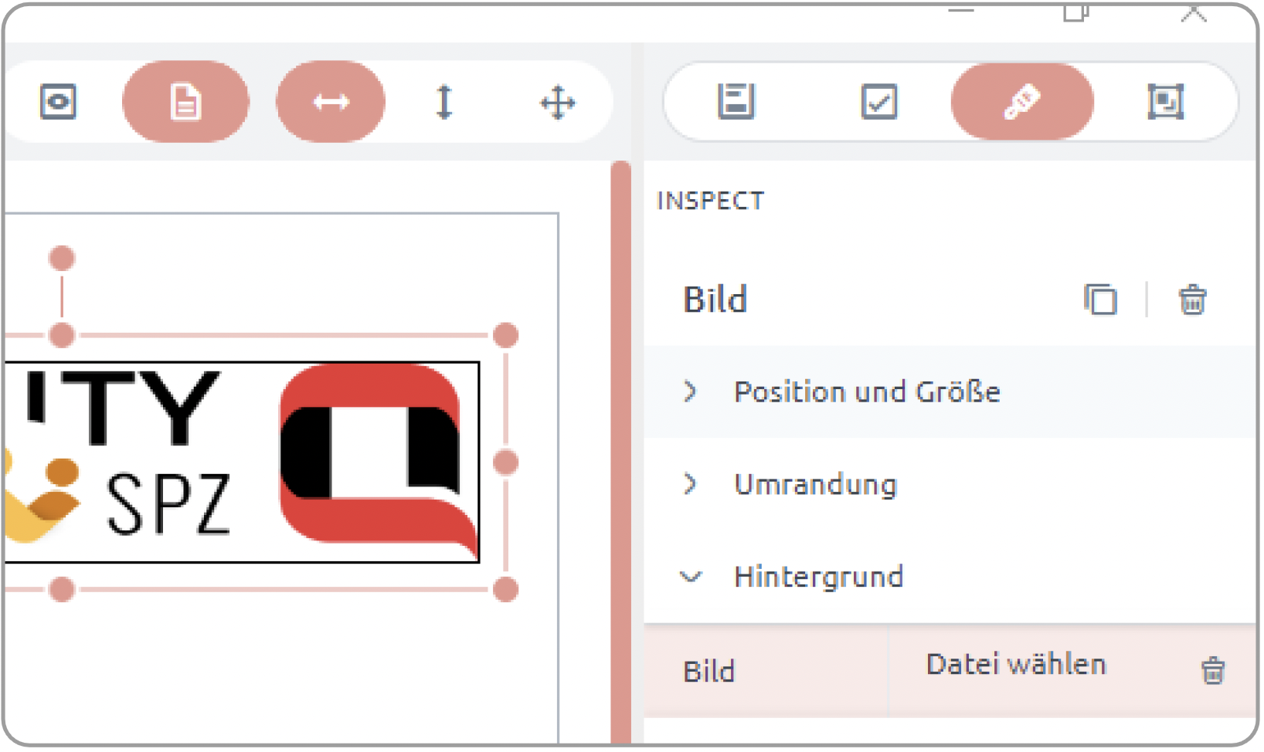Viewport: 1264px width, 752px height.
Task: Delete the Bild element with trash icon
Action: tap(1192, 300)
